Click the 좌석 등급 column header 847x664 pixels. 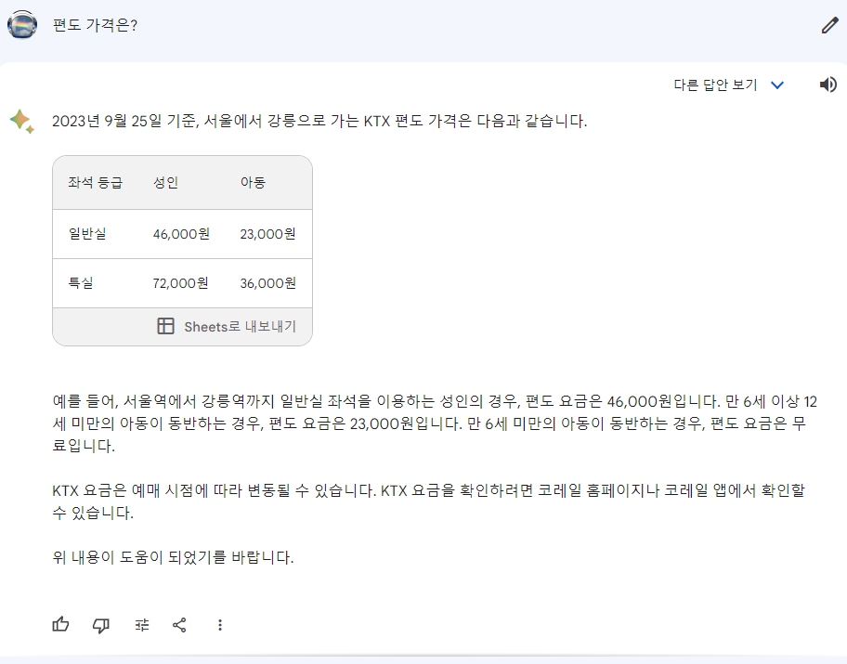(x=94, y=182)
